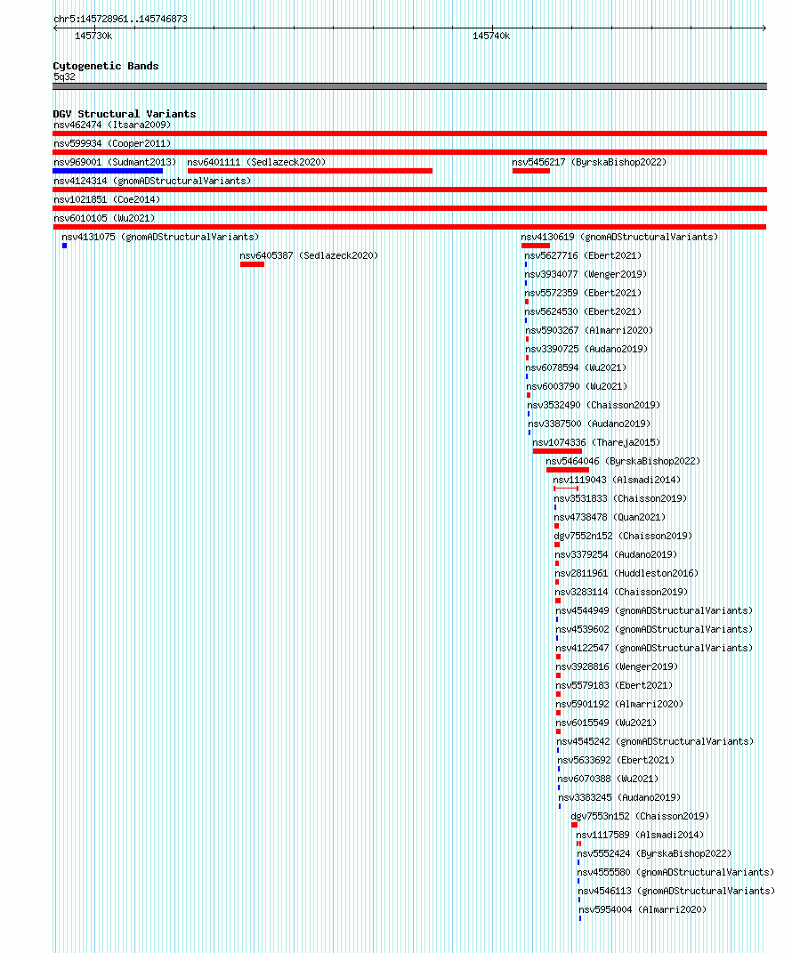
Task: Open nsv5579183 (Ebert2021) label
Action: pyautogui.click(x=615, y=685)
